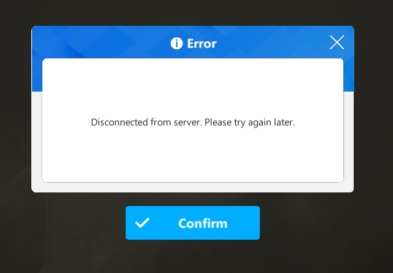Dismiss the error via the white X icon
This screenshot has width=393, height=273.
tap(337, 42)
